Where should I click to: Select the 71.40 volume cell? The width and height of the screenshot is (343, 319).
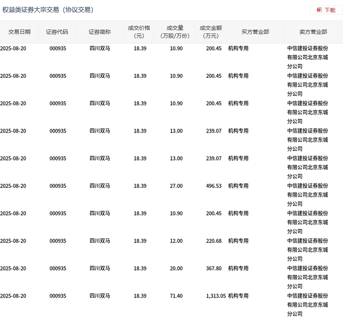(176, 296)
